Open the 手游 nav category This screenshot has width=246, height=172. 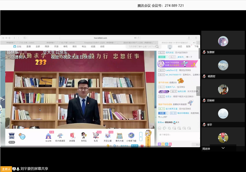[x=56, y=47]
